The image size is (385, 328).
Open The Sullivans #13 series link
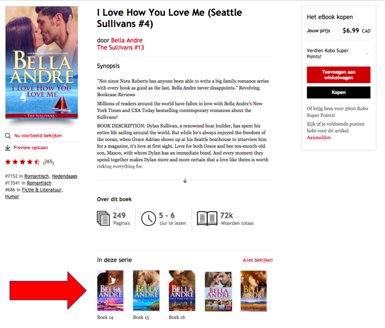[120, 47]
